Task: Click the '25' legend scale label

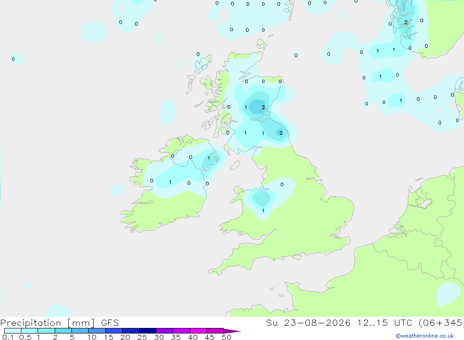Action: pos(142,337)
